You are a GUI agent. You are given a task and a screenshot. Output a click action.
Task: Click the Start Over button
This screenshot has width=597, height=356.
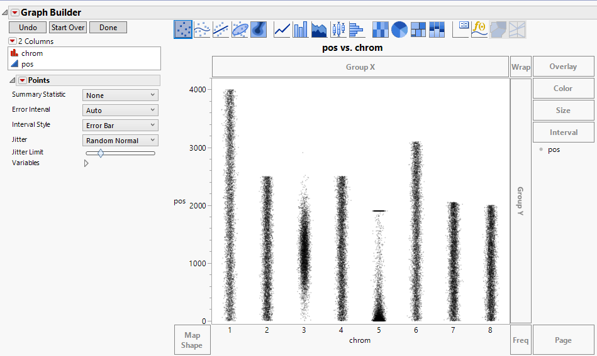pos(68,28)
